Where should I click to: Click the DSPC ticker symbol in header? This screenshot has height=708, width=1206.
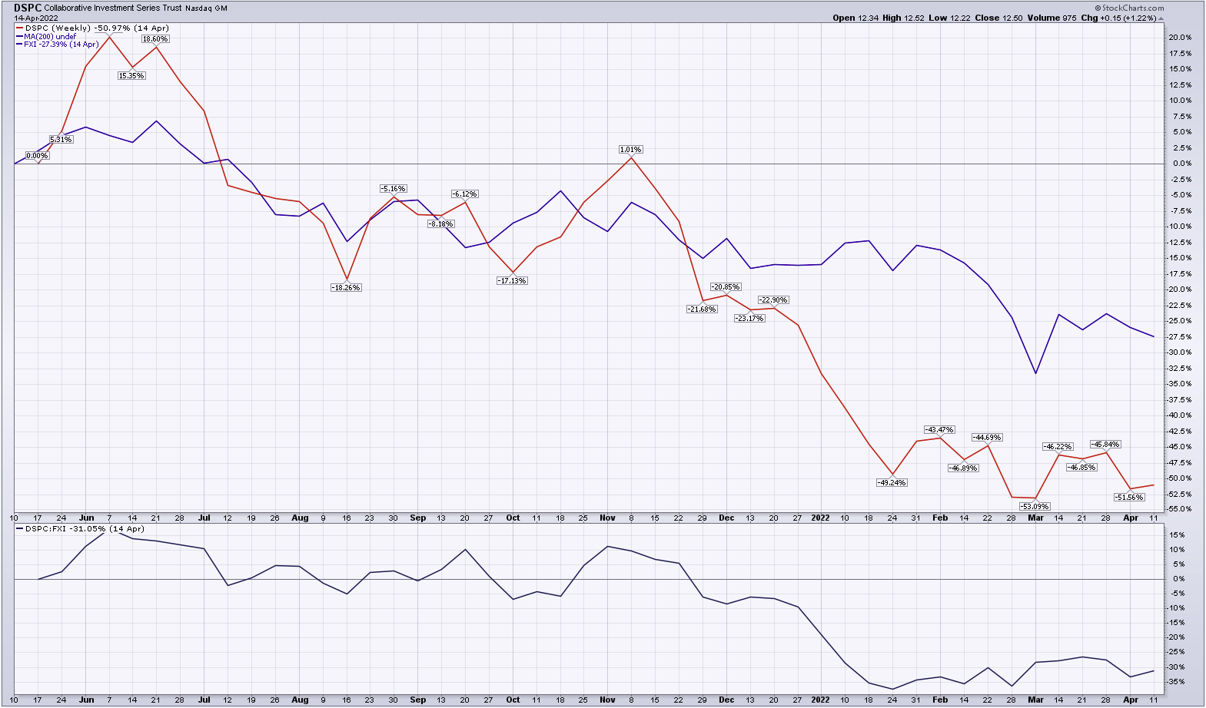pyautogui.click(x=28, y=8)
